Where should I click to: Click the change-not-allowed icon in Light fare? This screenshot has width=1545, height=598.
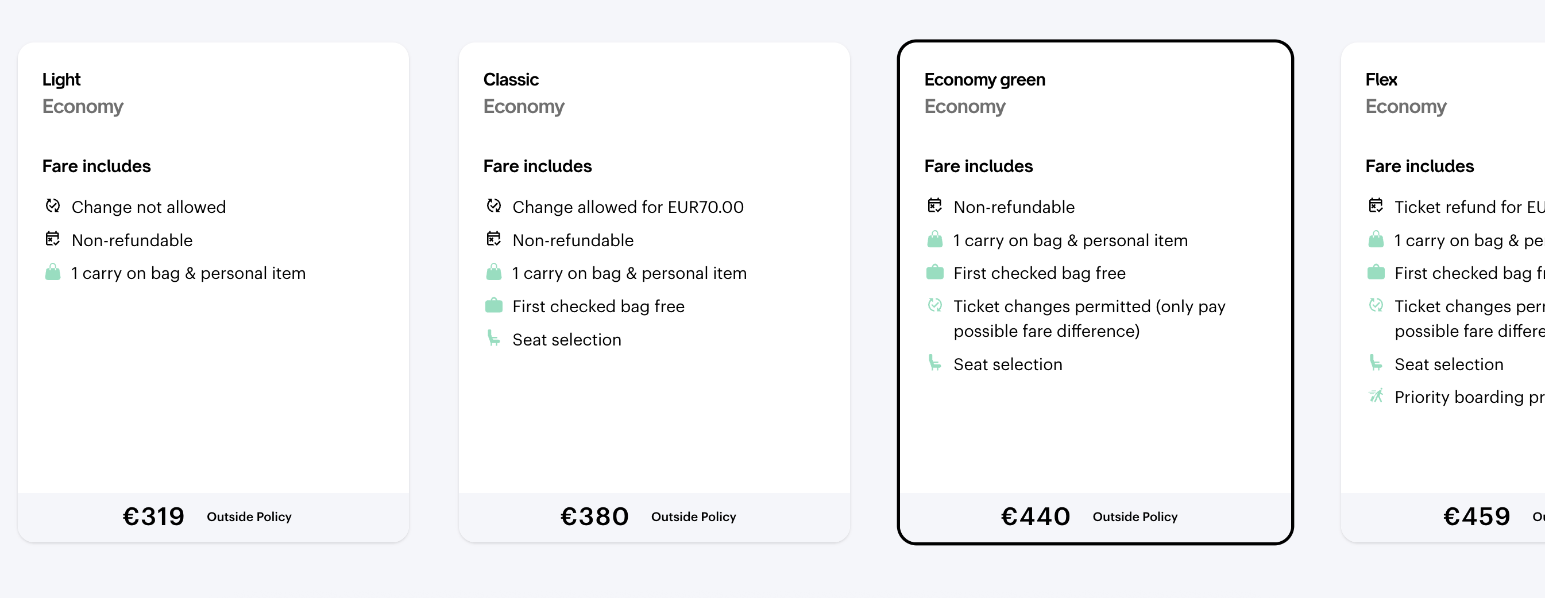click(53, 206)
